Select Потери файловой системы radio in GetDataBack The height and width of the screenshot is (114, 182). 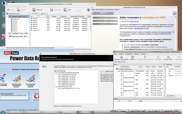point(122,49)
